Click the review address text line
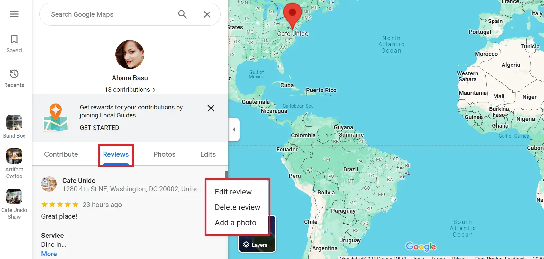The image size is (544, 259). [x=132, y=189]
